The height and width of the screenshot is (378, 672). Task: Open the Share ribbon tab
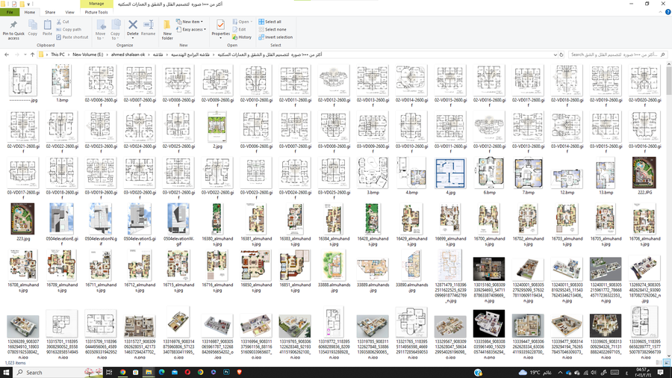pyautogui.click(x=50, y=13)
